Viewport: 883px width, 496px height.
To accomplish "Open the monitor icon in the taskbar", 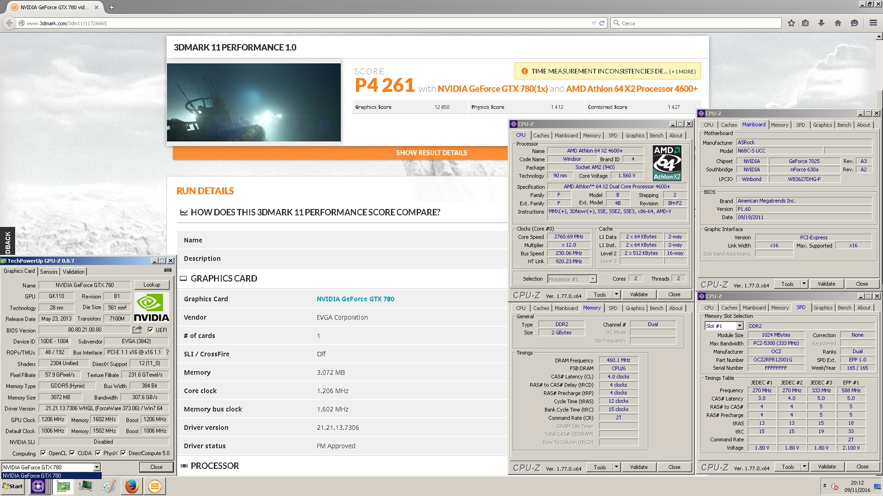I will [86, 486].
